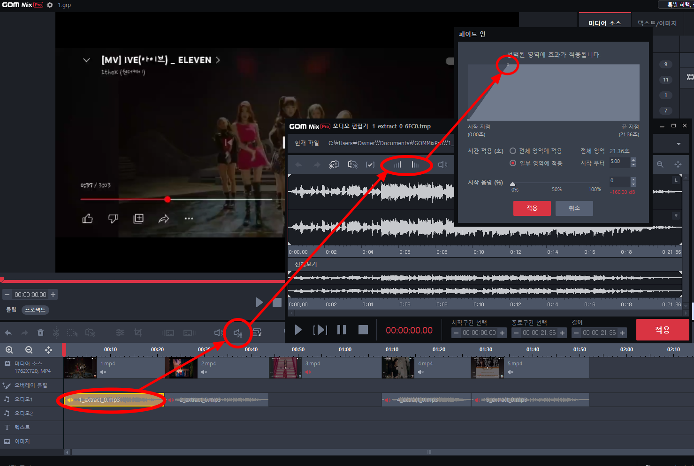
Task: Click the audio volume icon on timeline toolbar
Action: click(219, 333)
